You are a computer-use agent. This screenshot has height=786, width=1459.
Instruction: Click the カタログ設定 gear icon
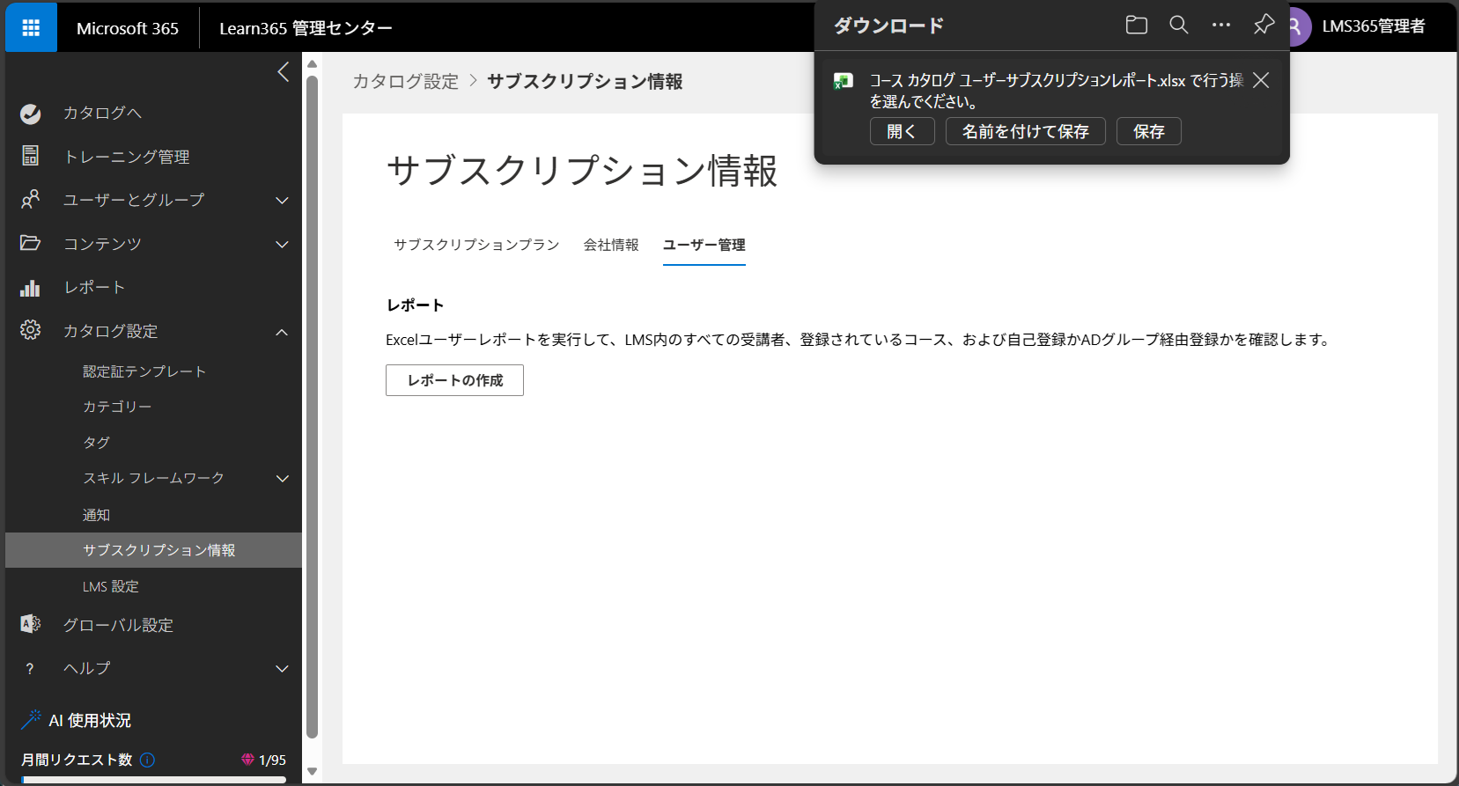point(31,330)
